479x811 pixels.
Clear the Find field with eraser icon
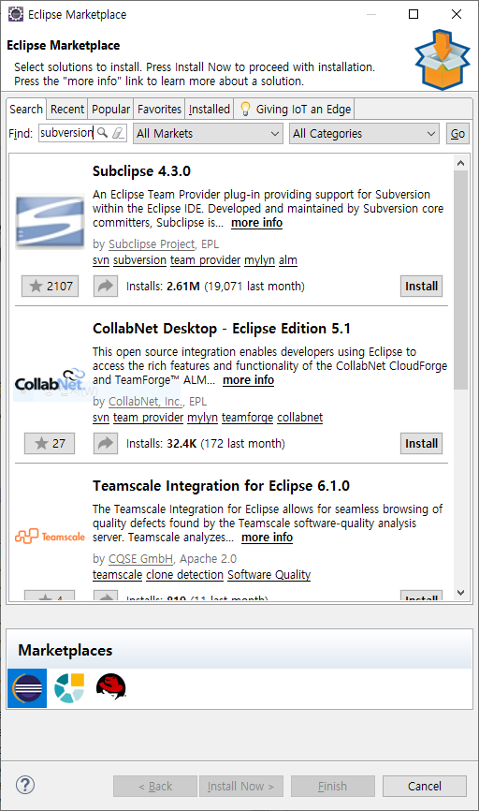[x=118, y=133]
